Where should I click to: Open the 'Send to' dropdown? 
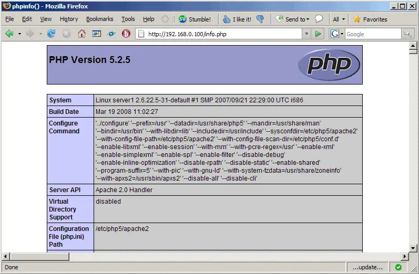pos(293,19)
